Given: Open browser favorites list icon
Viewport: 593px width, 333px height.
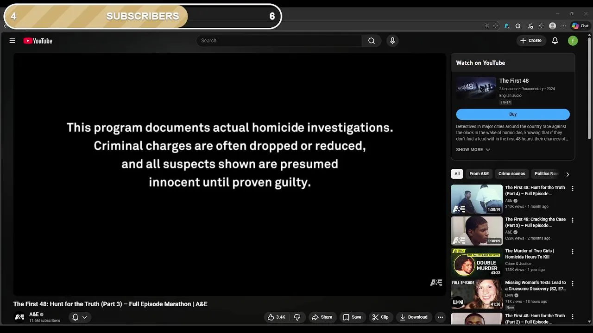Looking at the screenshot, I should click(541, 26).
